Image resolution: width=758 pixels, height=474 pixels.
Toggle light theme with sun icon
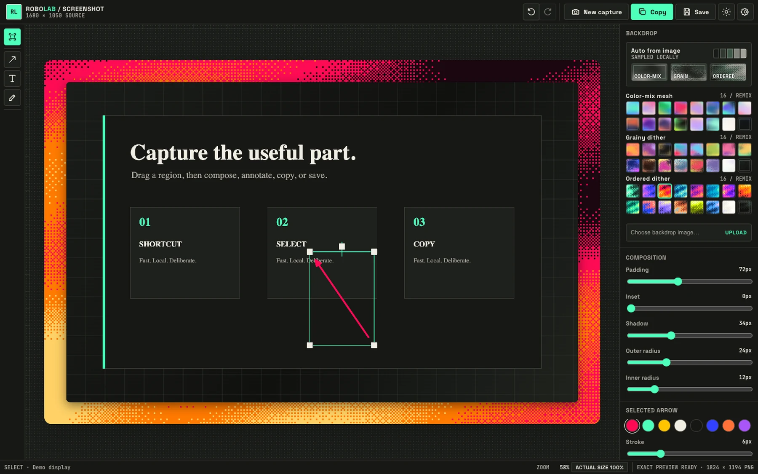[x=726, y=12]
